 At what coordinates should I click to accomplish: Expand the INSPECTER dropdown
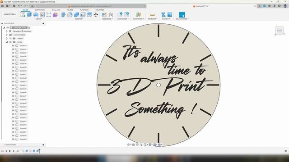pyautogui.click(x=153, y=19)
